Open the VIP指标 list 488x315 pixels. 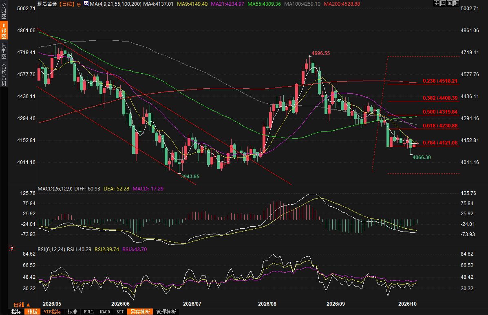52,312
